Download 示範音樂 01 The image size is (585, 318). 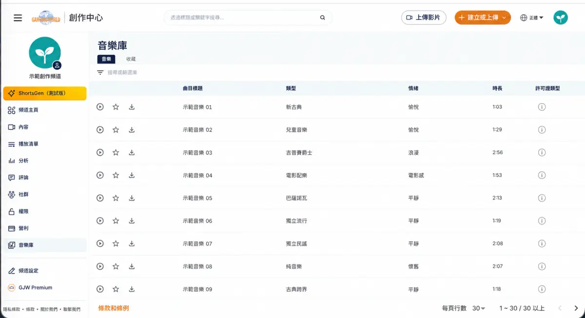click(x=132, y=107)
